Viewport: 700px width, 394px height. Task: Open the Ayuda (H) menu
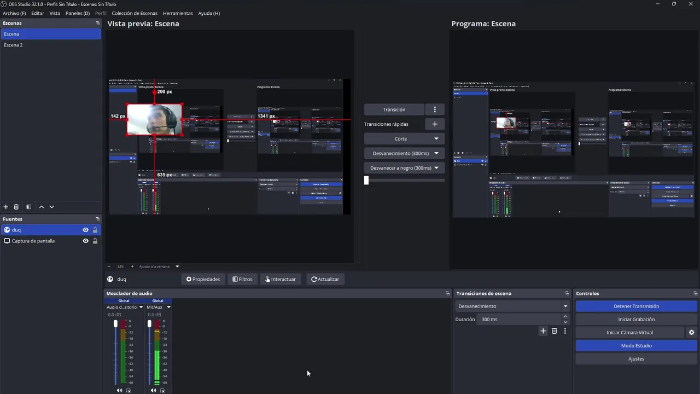pyautogui.click(x=209, y=13)
